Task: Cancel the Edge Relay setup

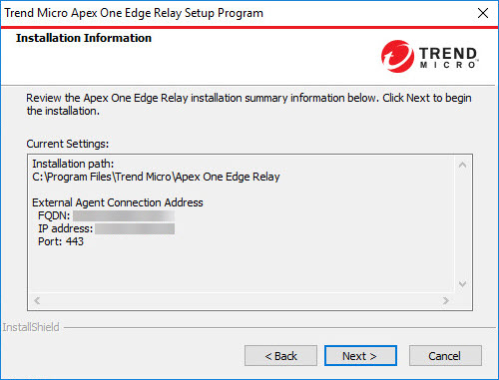Action: pyautogui.click(x=445, y=356)
